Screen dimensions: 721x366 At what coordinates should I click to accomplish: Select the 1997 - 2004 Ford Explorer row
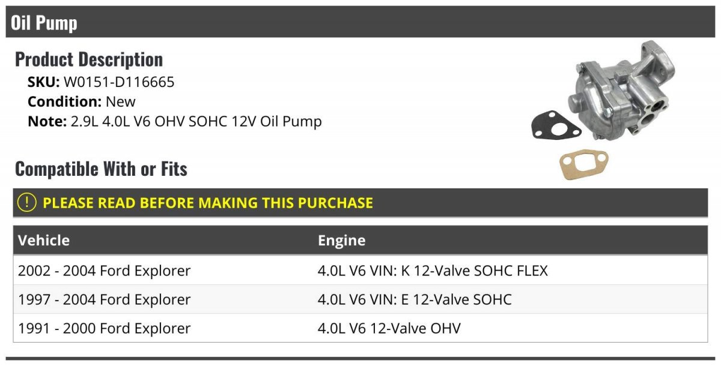click(105, 299)
